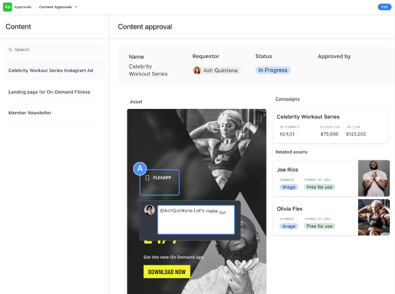Click the search magnifier icon
This screenshot has width=395, height=294.
click(11, 50)
